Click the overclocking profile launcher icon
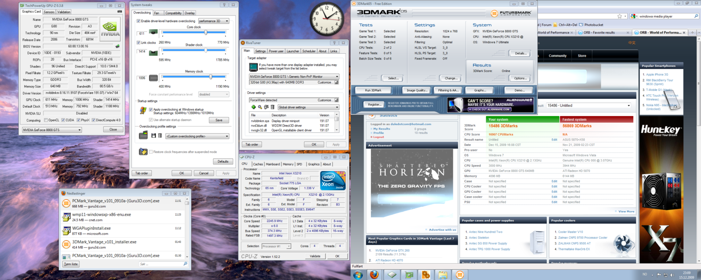 tap(143, 136)
